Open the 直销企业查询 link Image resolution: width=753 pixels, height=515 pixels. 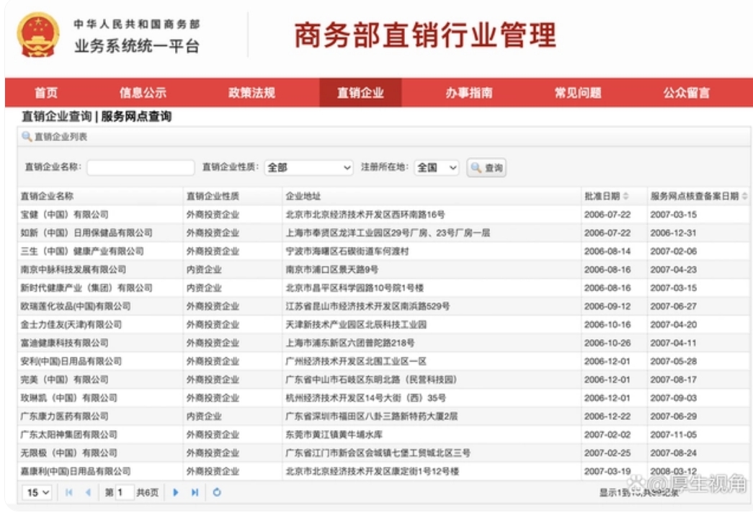pos(57,117)
